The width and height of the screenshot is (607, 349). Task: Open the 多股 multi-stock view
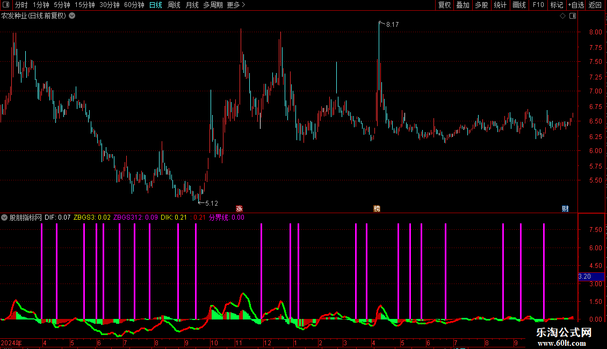click(481, 5)
